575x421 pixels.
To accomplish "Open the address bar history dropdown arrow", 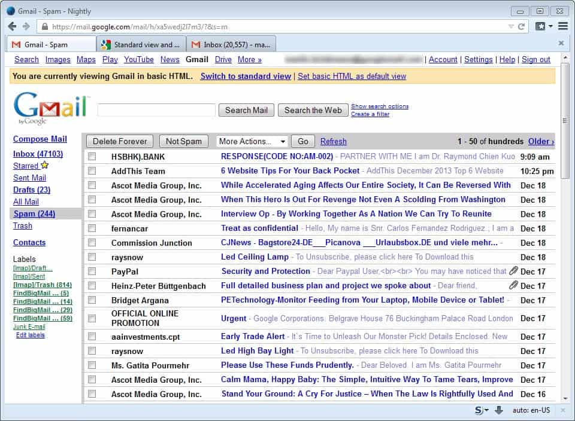I will click(x=511, y=26).
